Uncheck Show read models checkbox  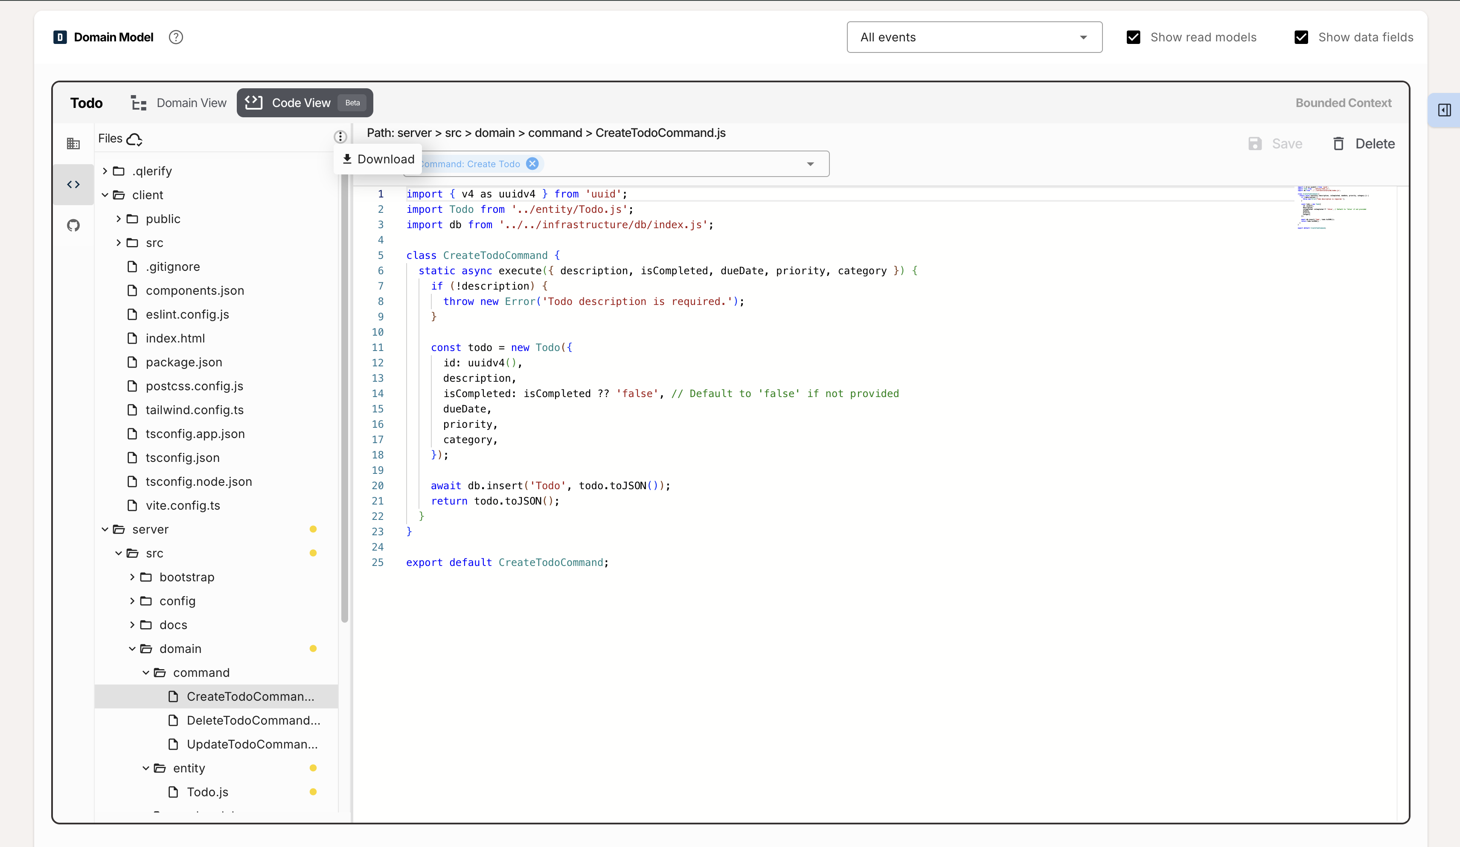(x=1133, y=37)
